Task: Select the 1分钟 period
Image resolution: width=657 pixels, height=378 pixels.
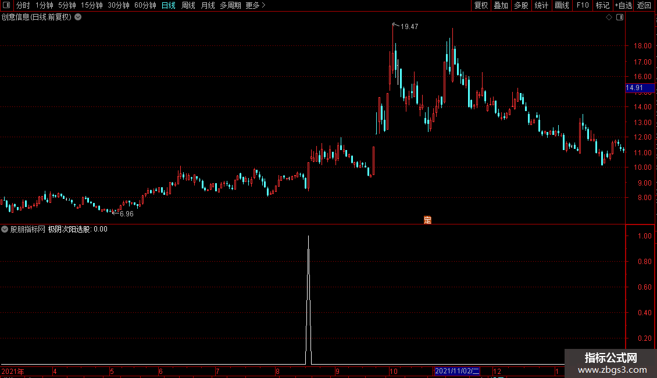Action: pyautogui.click(x=44, y=5)
